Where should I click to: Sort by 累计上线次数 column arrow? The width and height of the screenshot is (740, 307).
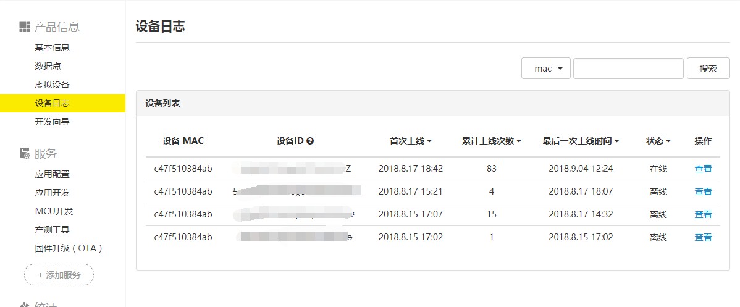[519, 141]
